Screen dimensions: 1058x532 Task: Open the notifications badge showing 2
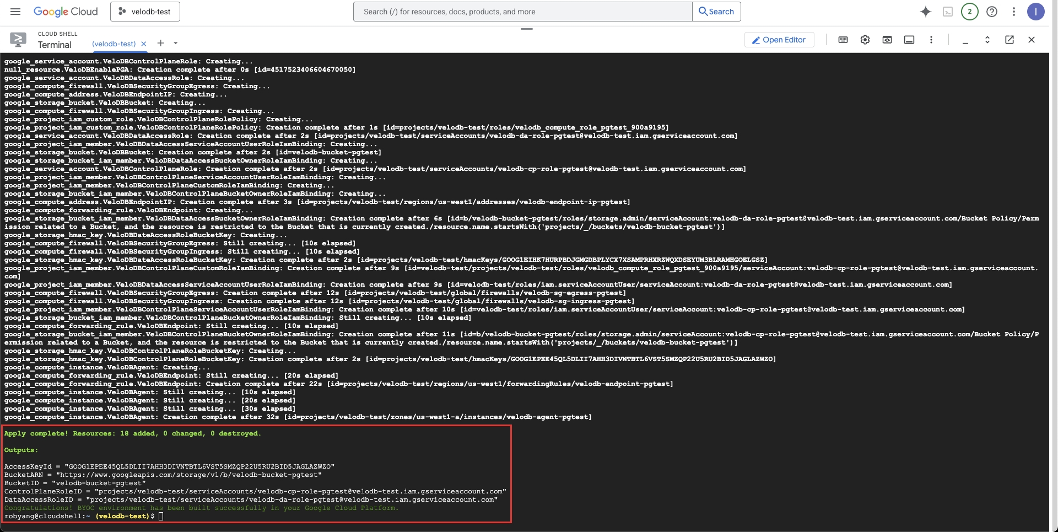970,12
